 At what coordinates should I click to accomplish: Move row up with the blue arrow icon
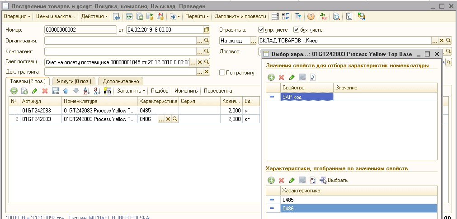click(66, 91)
